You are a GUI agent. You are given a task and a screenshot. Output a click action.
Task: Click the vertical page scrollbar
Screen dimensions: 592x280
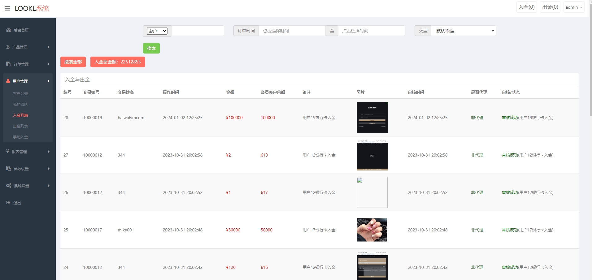(x=590, y=62)
